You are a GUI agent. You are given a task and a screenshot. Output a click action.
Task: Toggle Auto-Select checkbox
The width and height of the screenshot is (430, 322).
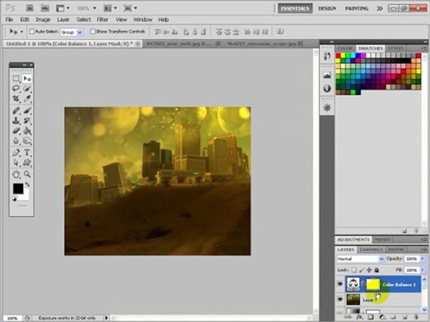click(x=31, y=31)
